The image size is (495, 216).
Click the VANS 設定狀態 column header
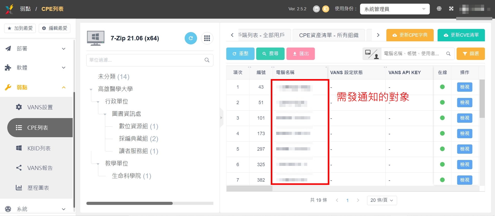[x=346, y=73]
